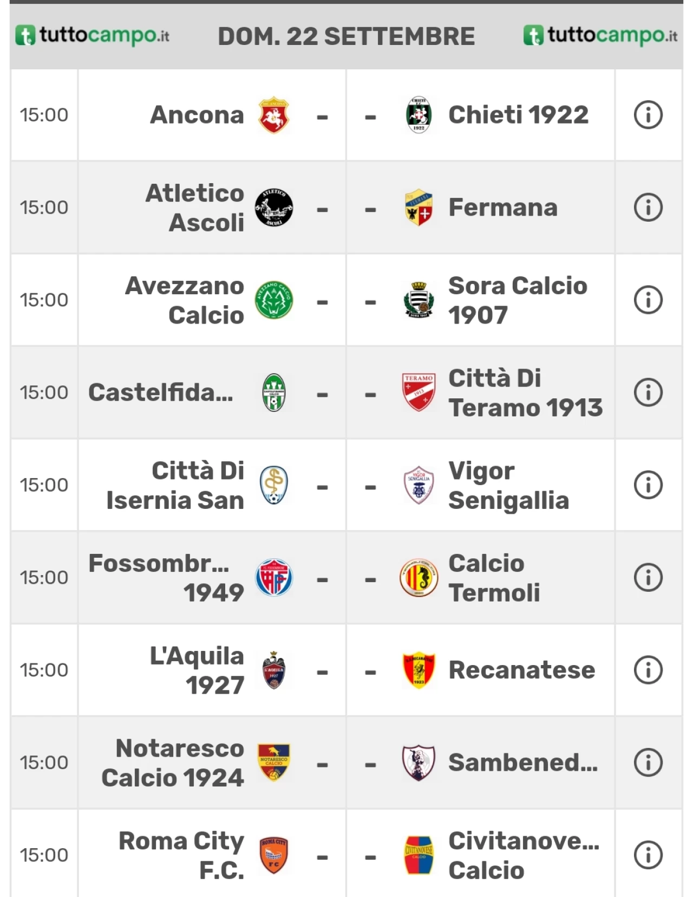Click the Recanatese team name
Viewport: 693px width, 897px height.
click(522, 670)
